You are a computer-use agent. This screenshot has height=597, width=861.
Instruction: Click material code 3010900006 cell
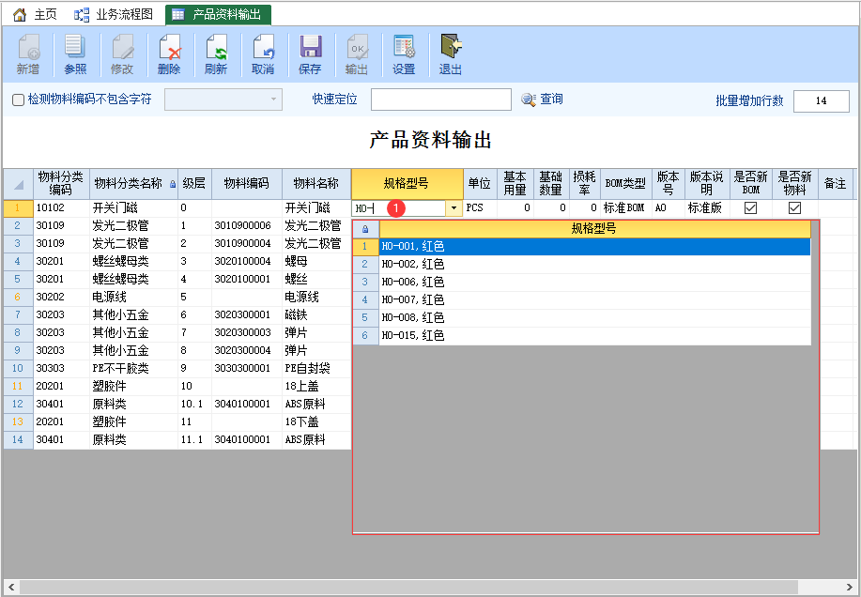tap(247, 226)
